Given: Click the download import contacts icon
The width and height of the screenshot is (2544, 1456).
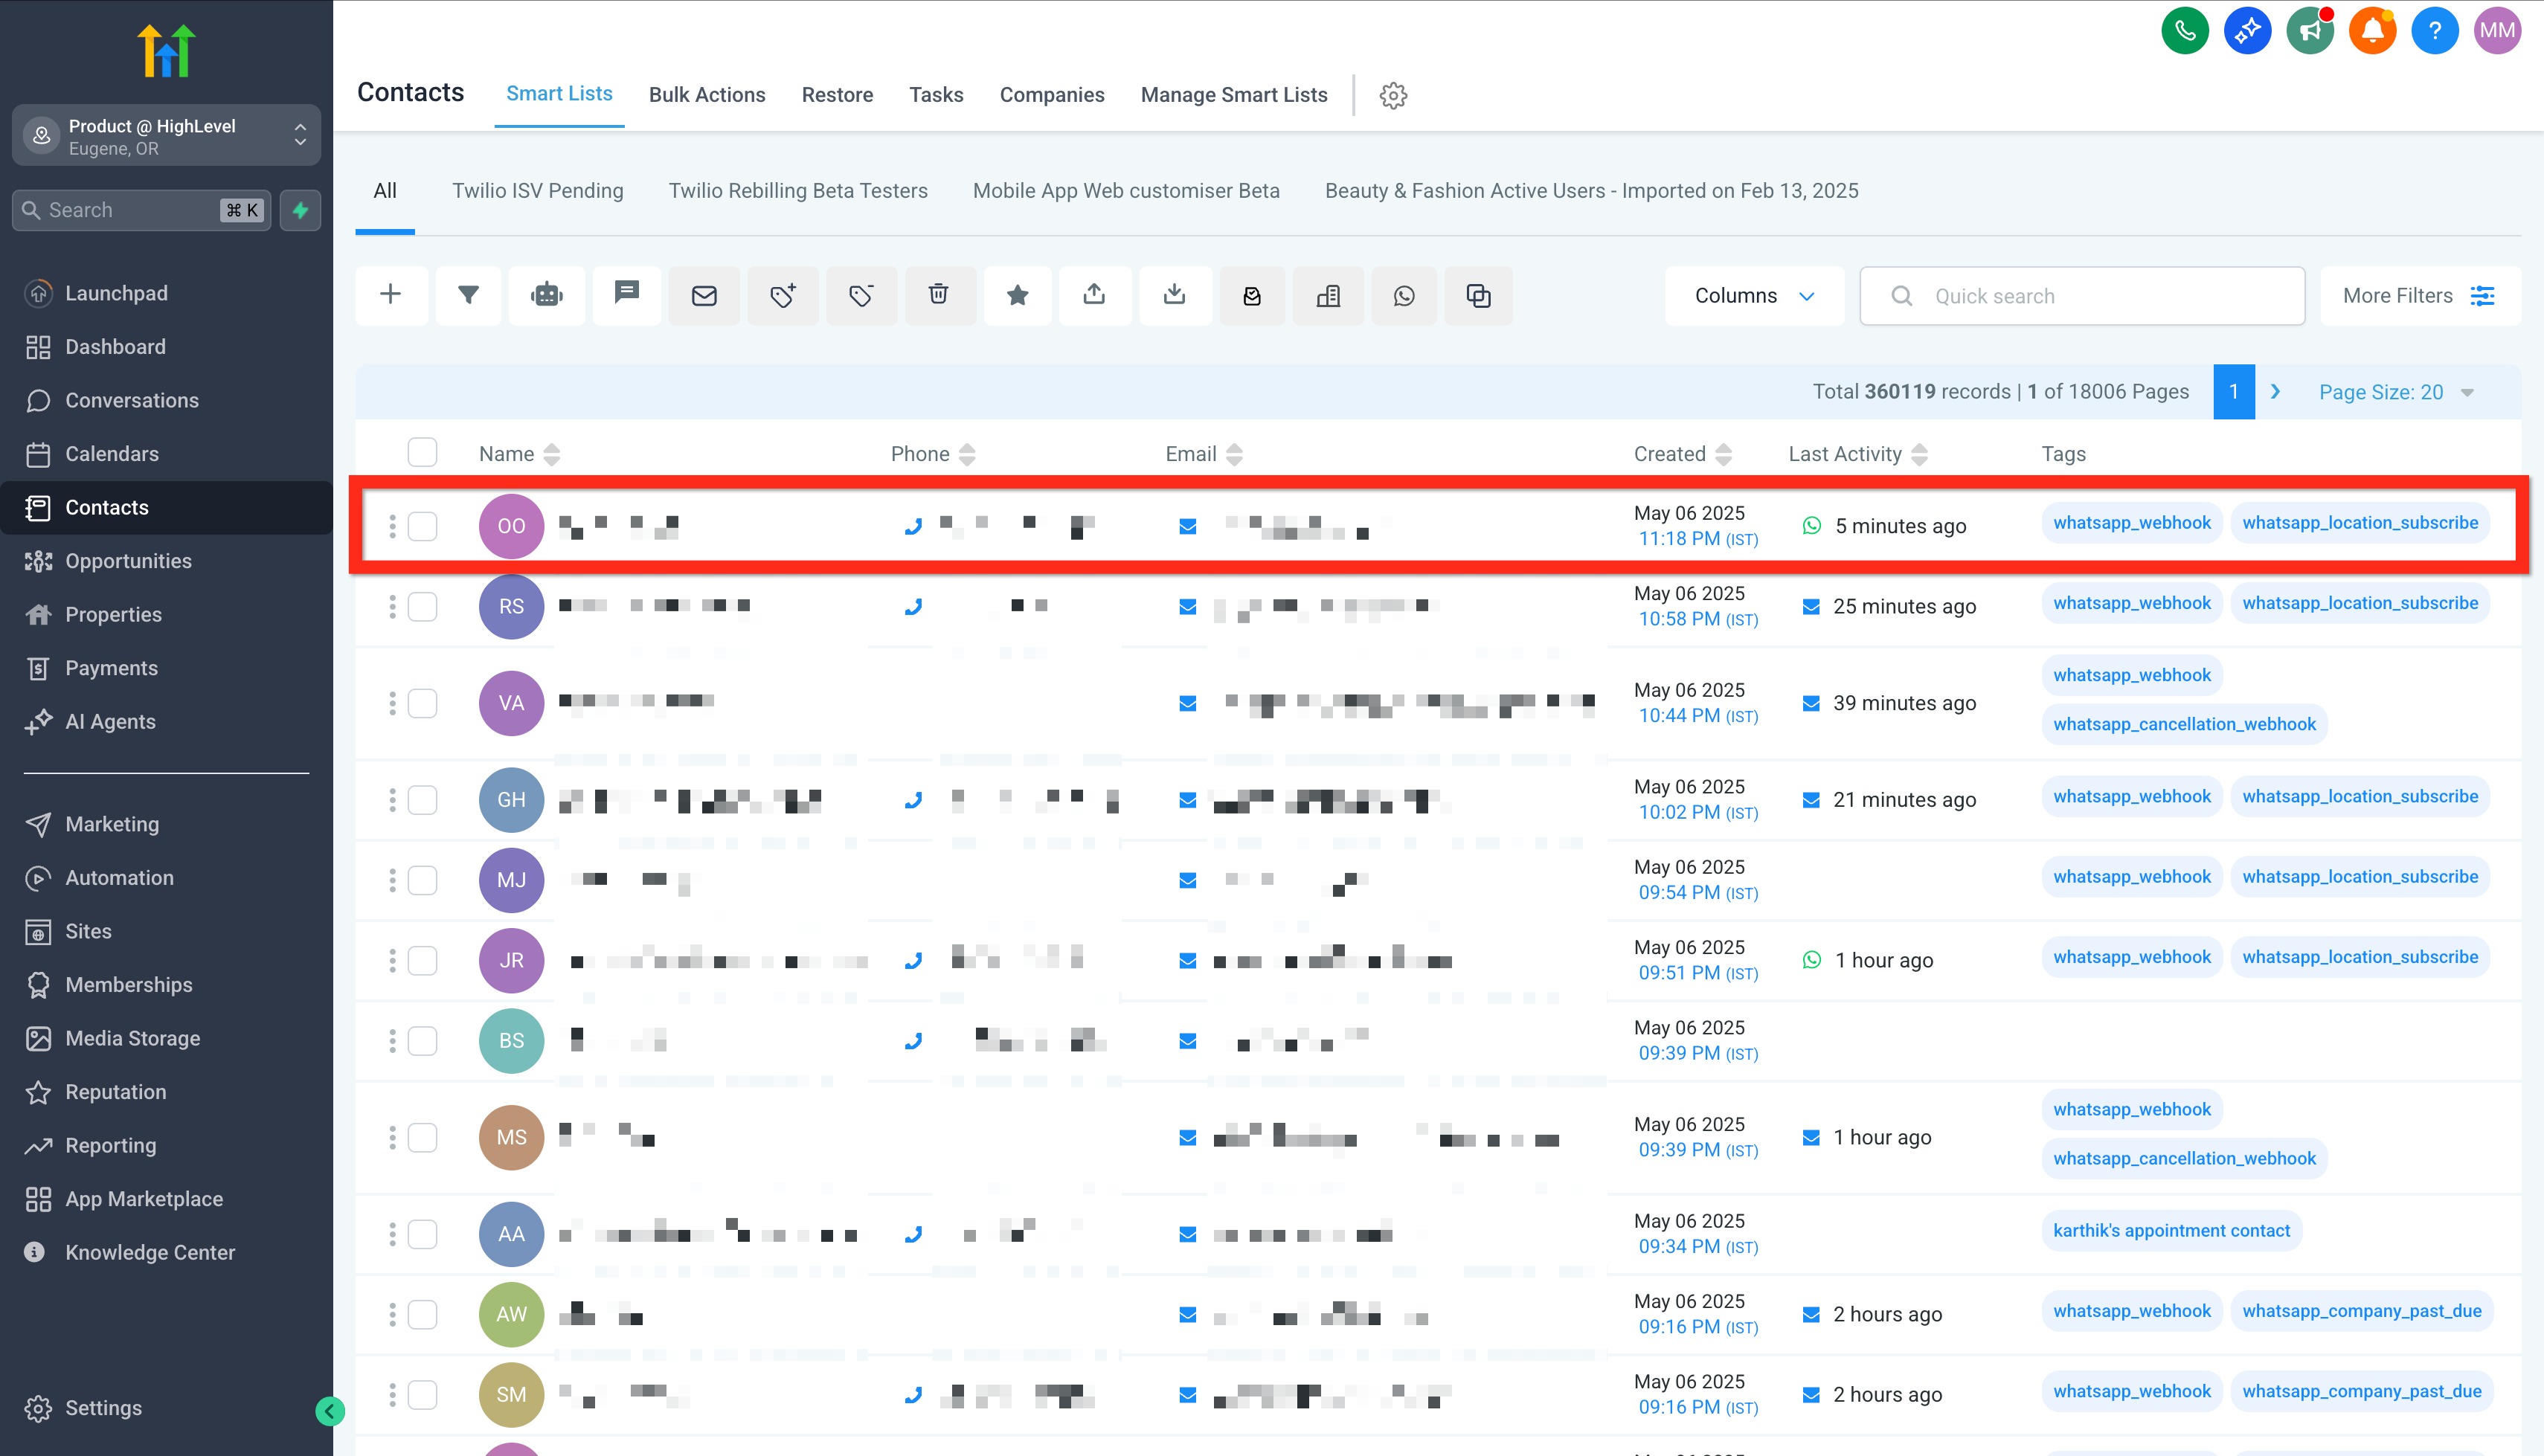Looking at the screenshot, I should point(1174,295).
